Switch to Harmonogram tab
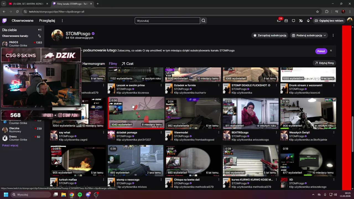Screen dimensions: 354x199 [x=94, y=64]
